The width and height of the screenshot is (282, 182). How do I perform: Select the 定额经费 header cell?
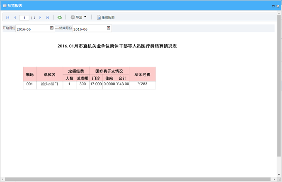coord(76,71)
